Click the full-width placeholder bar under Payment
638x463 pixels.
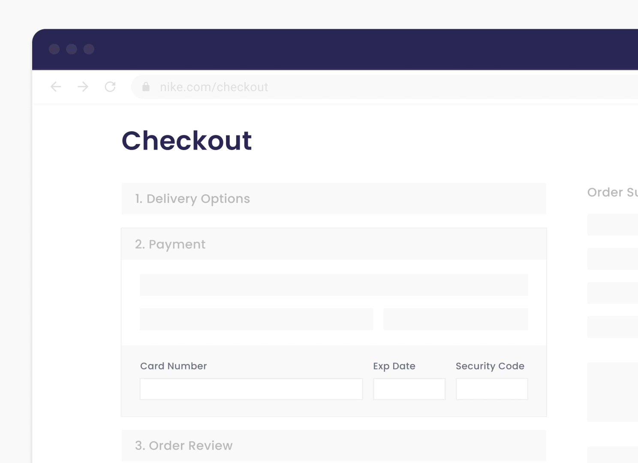click(x=334, y=285)
